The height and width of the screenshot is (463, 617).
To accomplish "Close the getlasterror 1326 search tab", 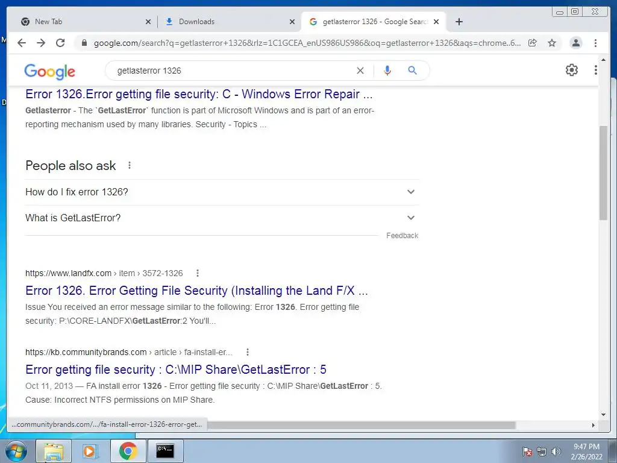I will pyautogui.click(x=436, y=22).
